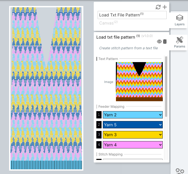Click the refresh layers icon
The width and height of the screenshot is (188, 174).
[158, 7]
